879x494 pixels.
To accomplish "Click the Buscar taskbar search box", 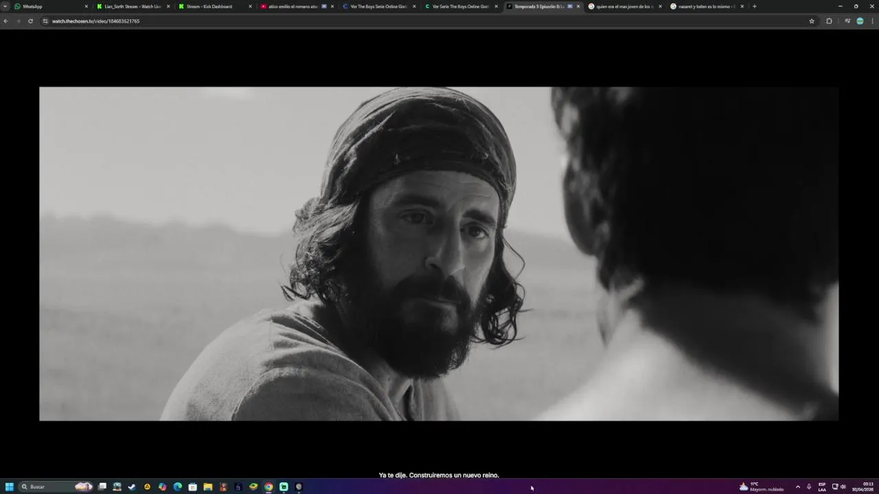I will tap(56, 486).
